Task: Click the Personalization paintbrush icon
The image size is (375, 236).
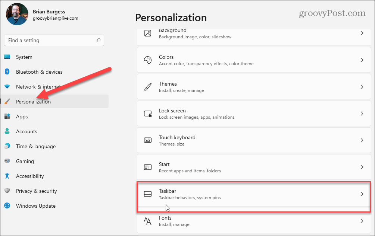Action: point(7,101)
